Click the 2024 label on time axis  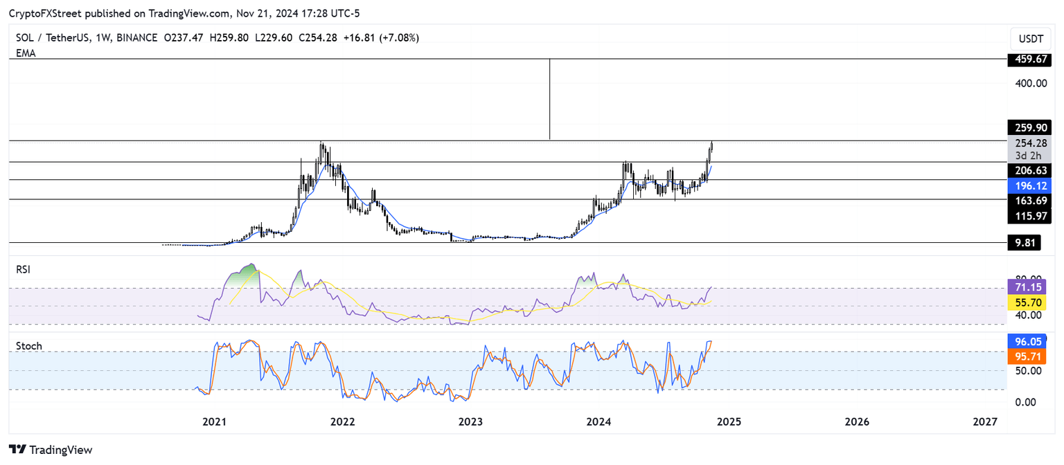point(600,421)
